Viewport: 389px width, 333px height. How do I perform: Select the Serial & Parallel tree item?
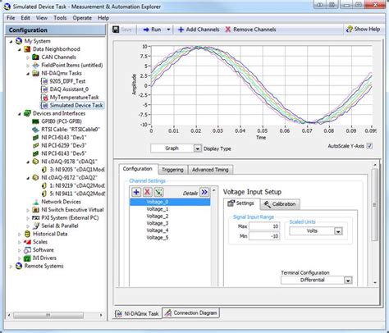pyautogui.click(x=60, y=226)
